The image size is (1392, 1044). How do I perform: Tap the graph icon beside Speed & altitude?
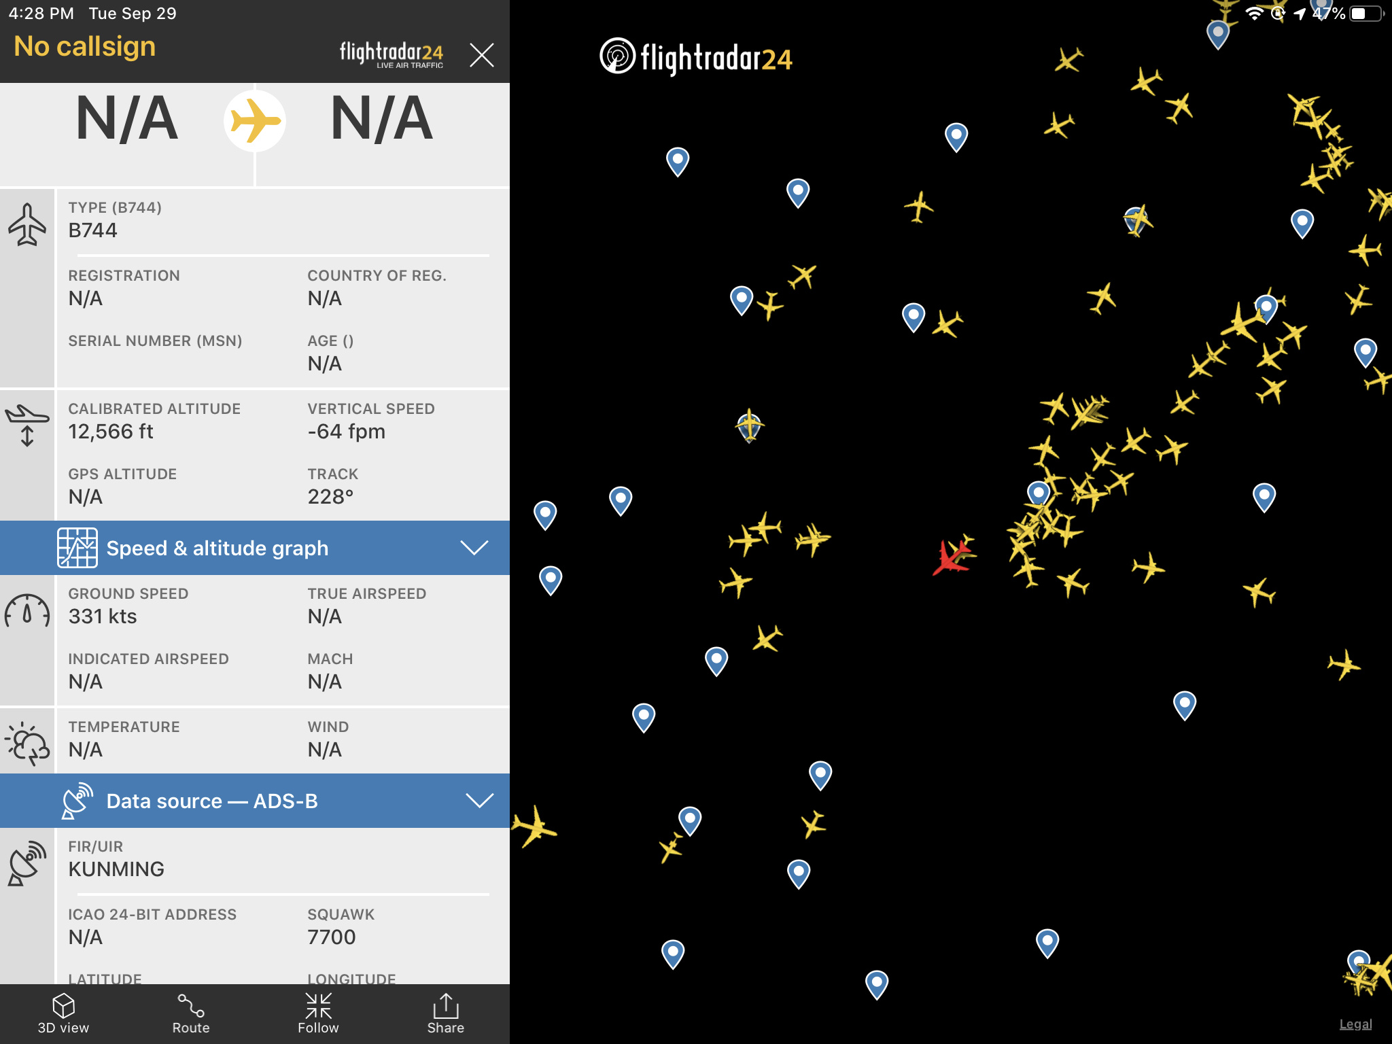click(77, 547)
